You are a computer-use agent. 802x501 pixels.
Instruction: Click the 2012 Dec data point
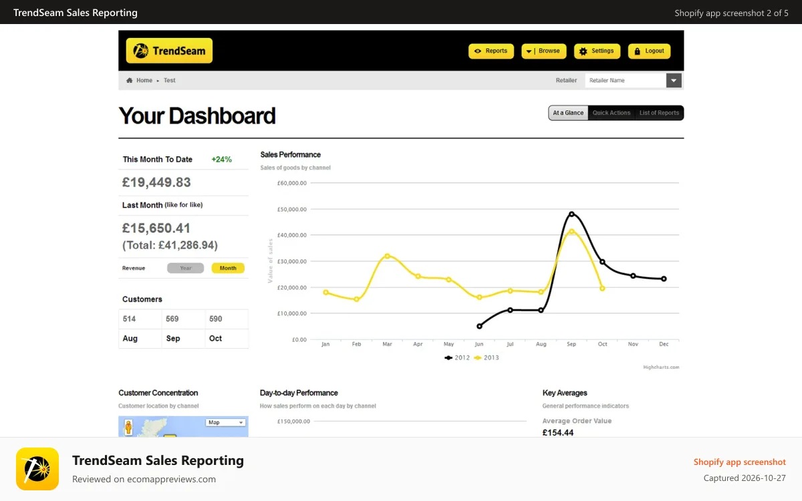click(x=664, y=279)
